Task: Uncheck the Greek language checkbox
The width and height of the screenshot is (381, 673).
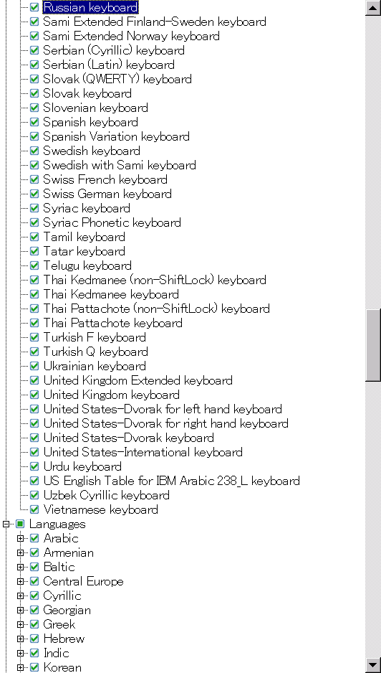Action: point(34,624)
